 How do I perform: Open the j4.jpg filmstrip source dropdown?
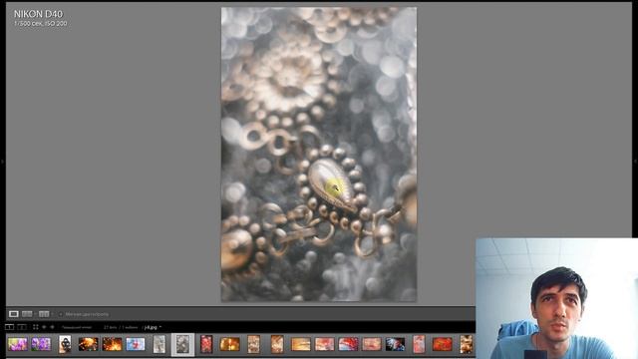153,327
